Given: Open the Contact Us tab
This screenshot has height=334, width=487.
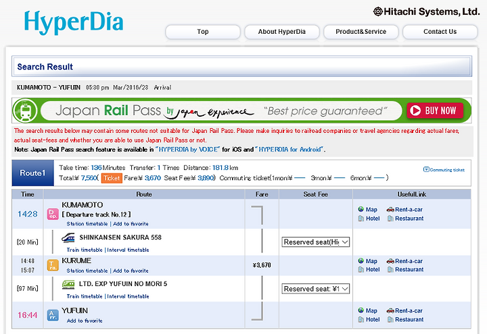Looking at the screenshot, I should tap(440, 32).
